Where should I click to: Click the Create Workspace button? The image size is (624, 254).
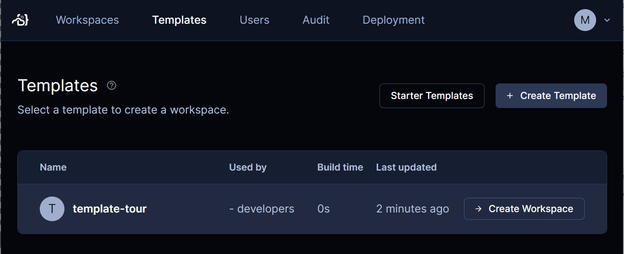[x=524, y=209]
